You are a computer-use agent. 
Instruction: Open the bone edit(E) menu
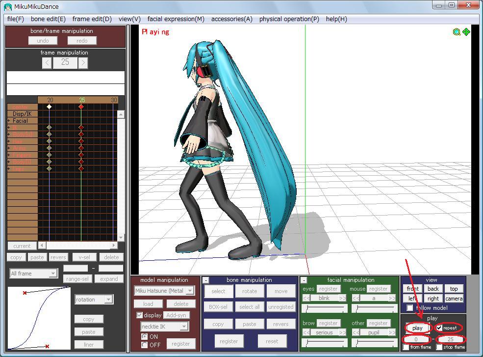coord(48,19)
